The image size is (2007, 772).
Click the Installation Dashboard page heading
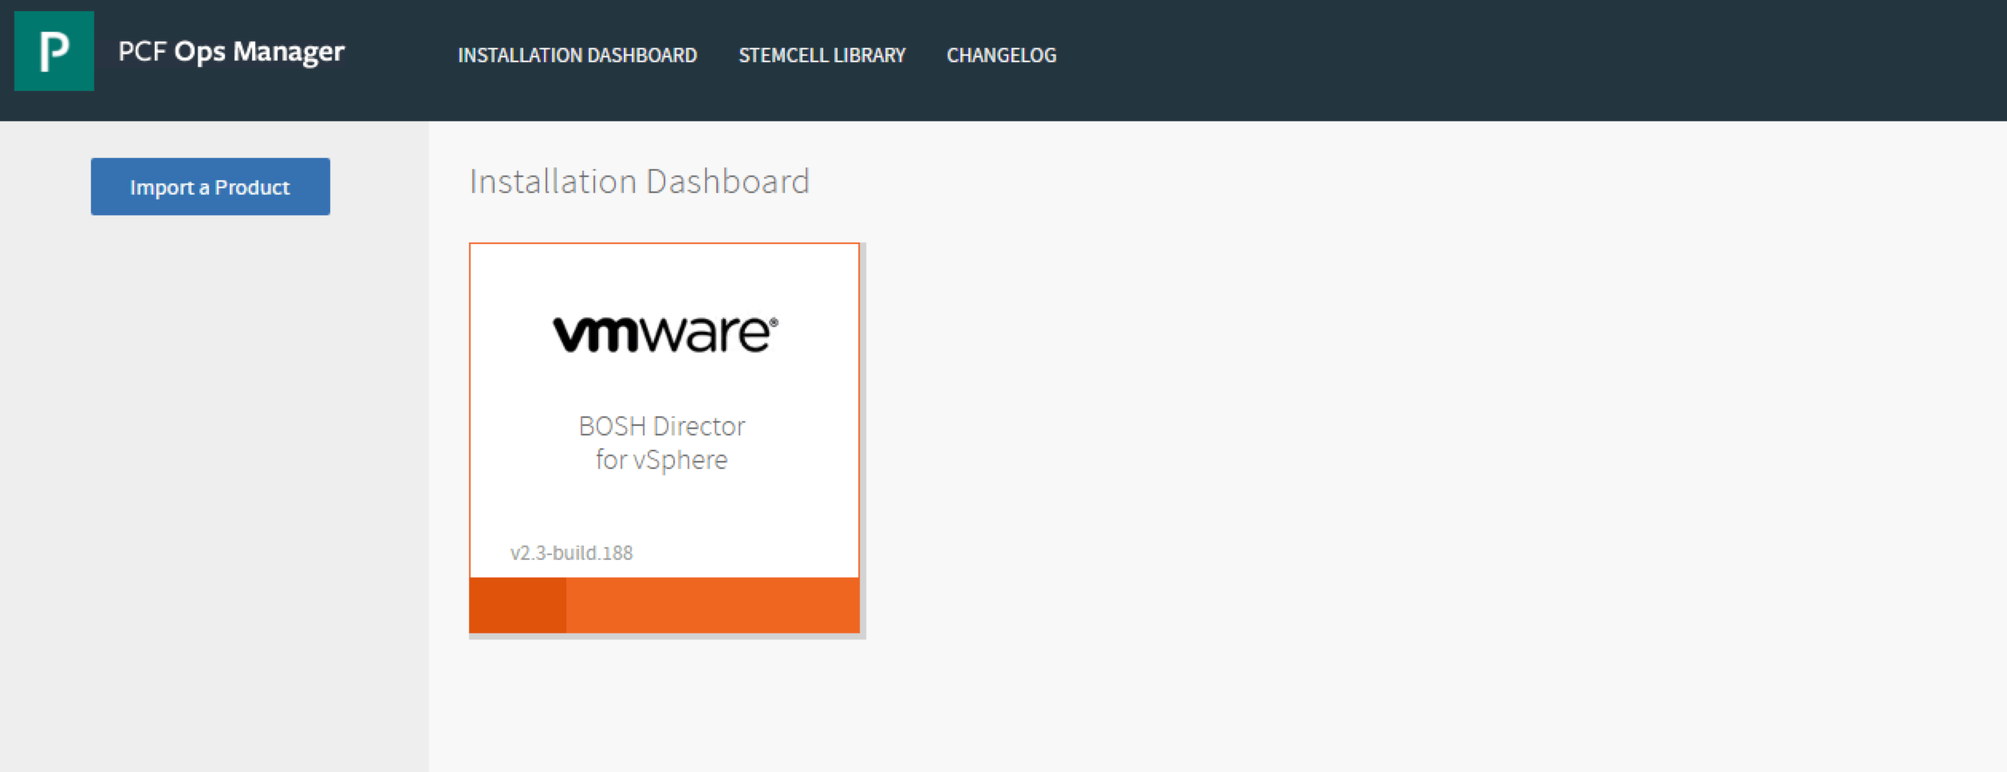pyautogui.click(x=639, y=181)
